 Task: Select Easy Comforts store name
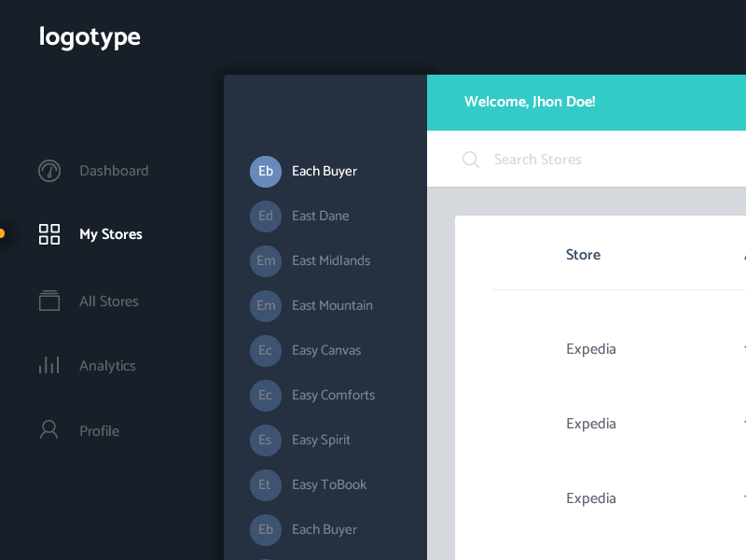pyautogui.click(x=333, y=395)
